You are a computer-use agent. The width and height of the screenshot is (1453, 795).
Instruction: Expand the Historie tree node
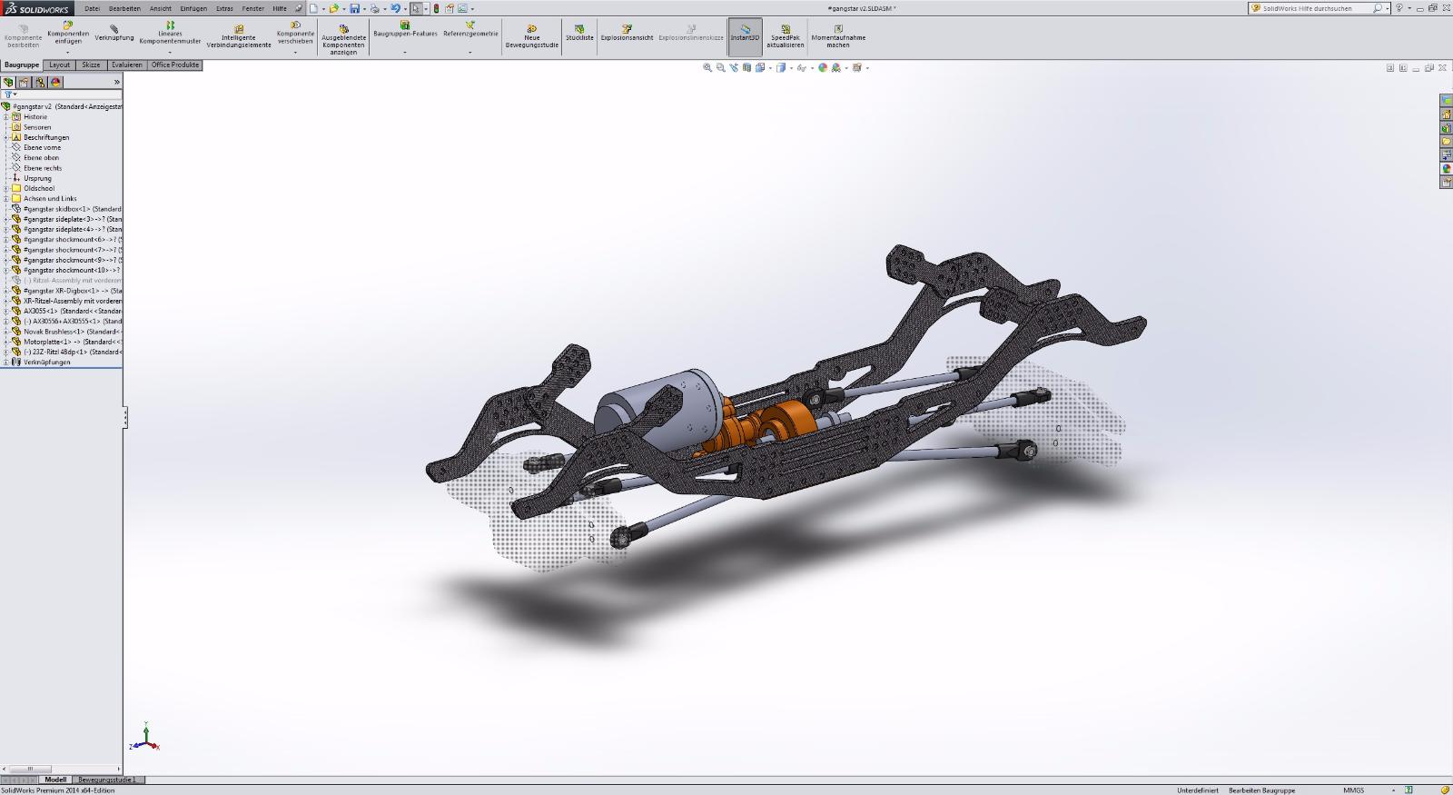coord(6,116)
